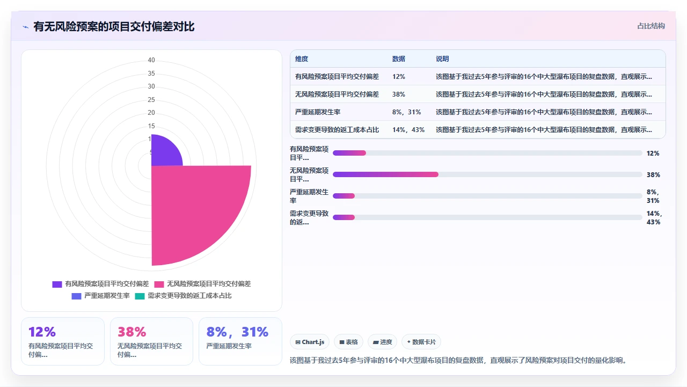Click the 8%，31% value in the table
This screenshot has height=387, width=687.
(407, 112)
